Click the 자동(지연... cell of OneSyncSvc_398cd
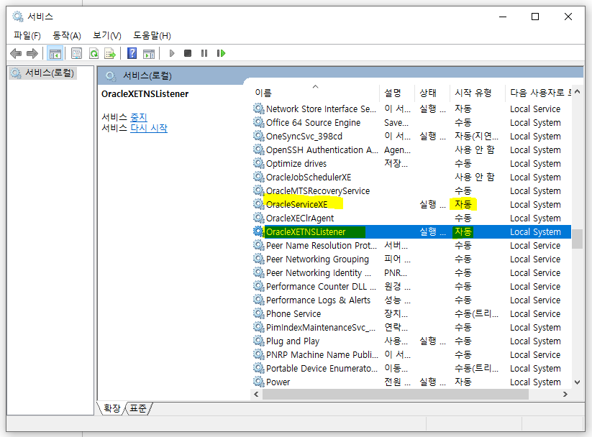 click(476, 136)
